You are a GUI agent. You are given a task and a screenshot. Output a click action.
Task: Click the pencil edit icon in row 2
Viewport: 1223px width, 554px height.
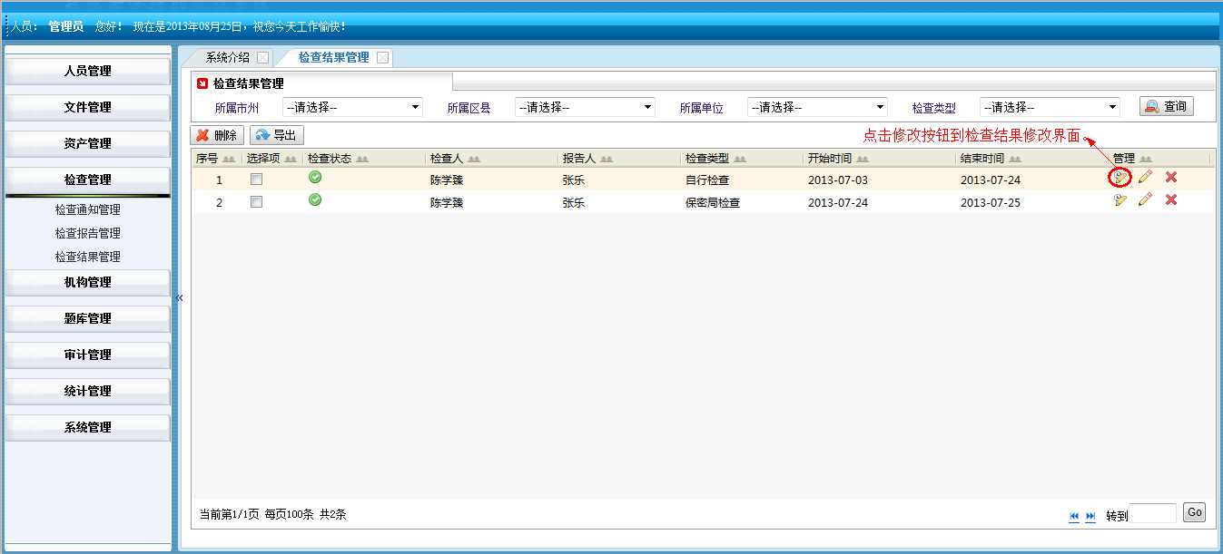coord(1146,199)
